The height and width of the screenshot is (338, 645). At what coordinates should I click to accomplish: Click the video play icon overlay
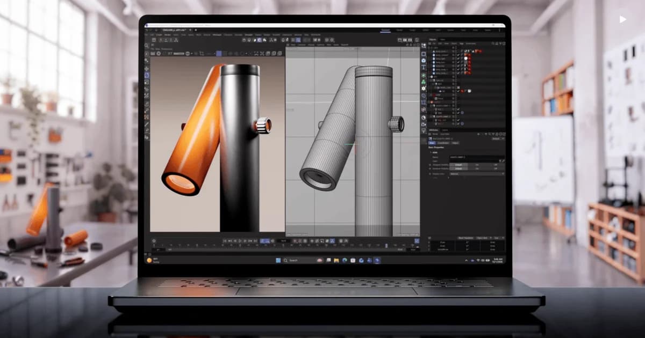[623, 19]
